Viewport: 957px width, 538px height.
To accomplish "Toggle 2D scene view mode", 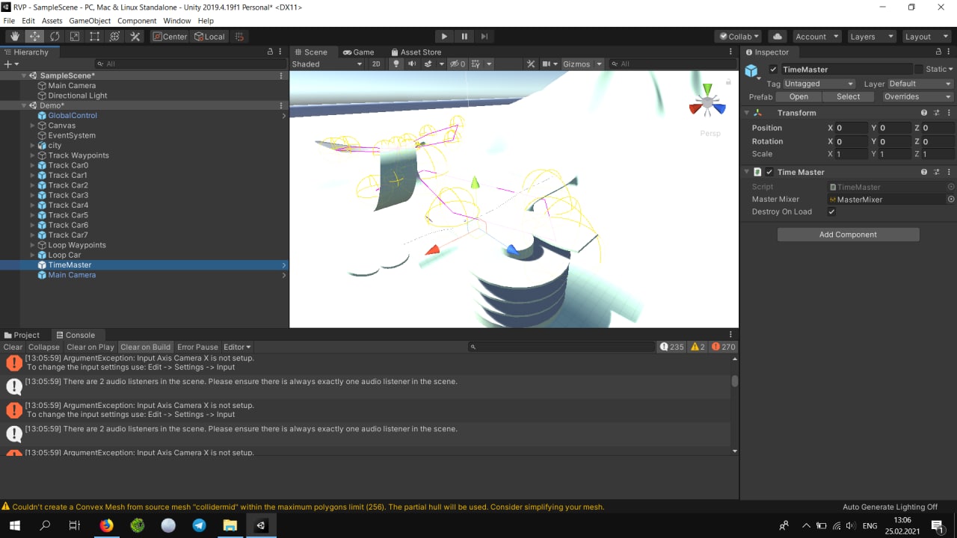I will [x=376, y=64].
